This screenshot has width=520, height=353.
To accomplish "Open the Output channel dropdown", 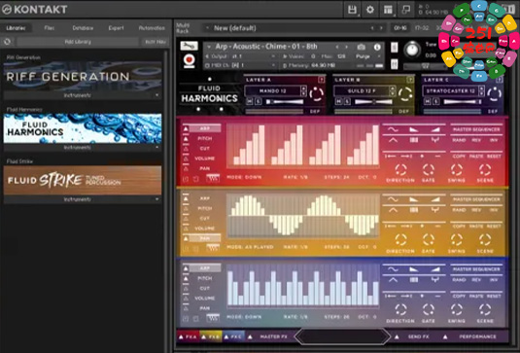I will click(x=241, y=56).
